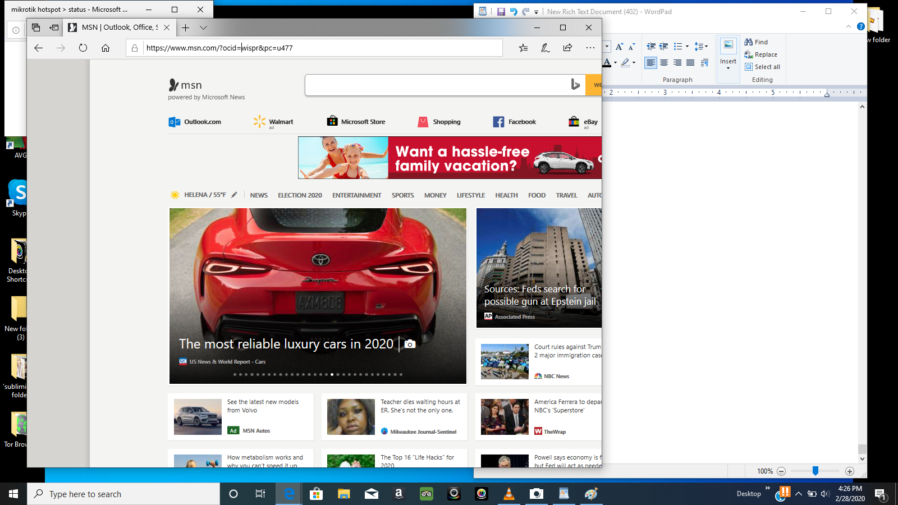Click the tabs you've set aside icon
898x505 pixels.
click(36, 27)
